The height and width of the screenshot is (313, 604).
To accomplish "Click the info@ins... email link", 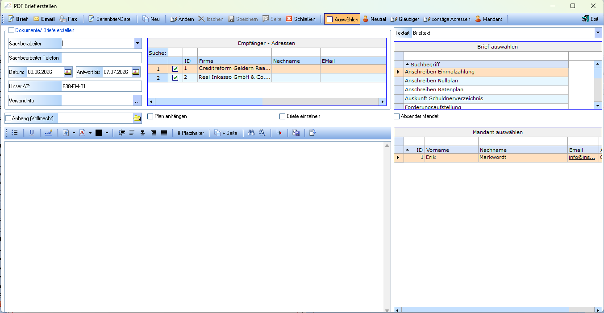I will point(582,157).
